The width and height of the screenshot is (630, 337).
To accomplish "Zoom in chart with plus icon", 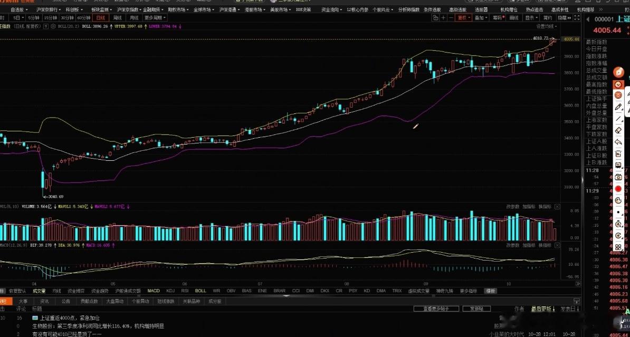I will pyautogui.click(x=443, y=18).
